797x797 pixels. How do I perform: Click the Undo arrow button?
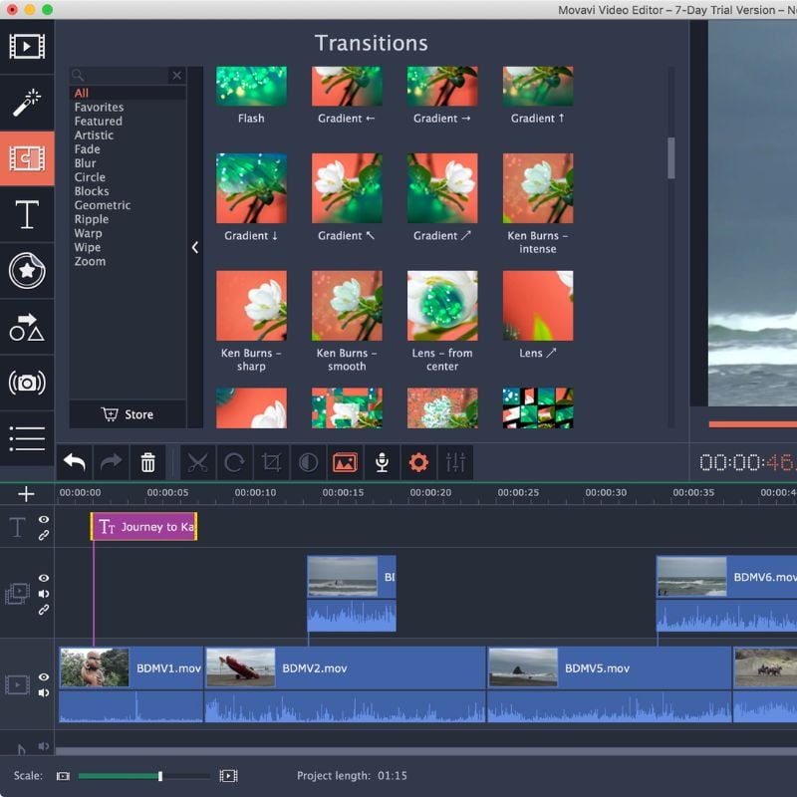[x=74, y=462]
